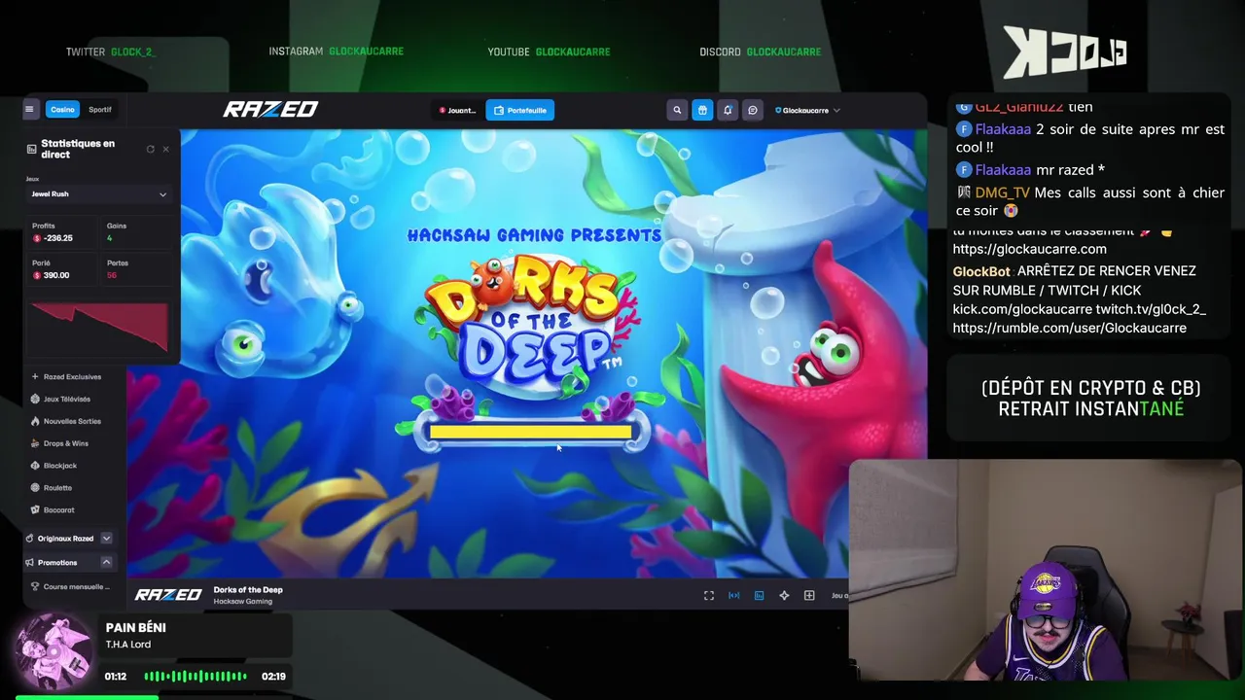Open the notifications bell icon

click(x=728, y=111)
